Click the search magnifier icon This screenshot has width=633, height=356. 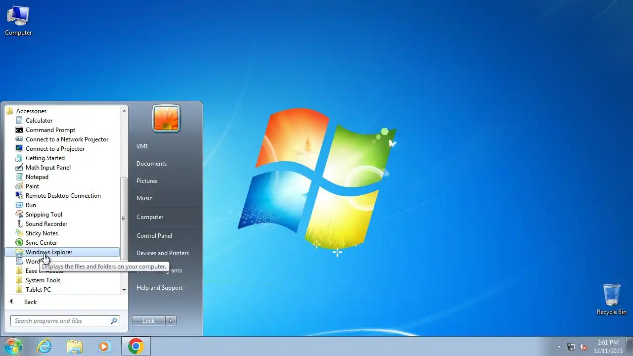coord(114,321)
